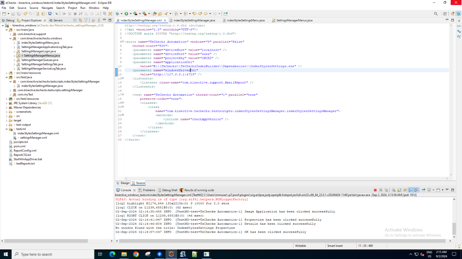Open pom.xml in the Project Explorer

tap(19, 146)
